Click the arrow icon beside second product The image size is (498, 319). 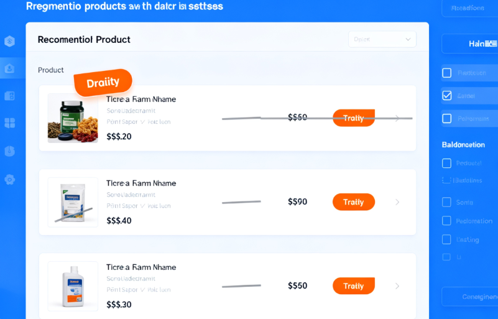[x=397, y=202]
